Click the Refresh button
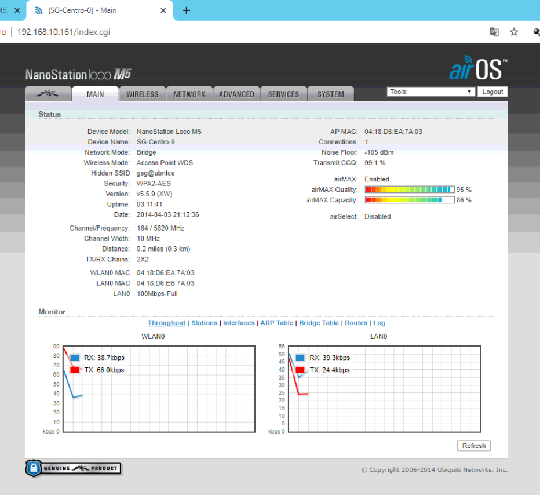Viewport: 540px width, 495px height. pos(474,445)
